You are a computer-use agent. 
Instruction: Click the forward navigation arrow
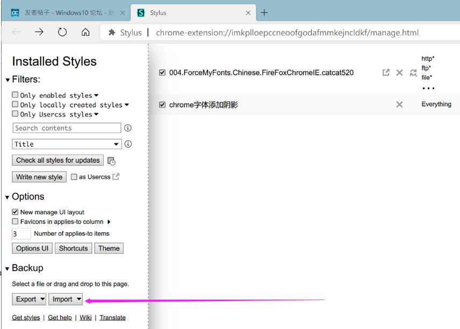point(39,32)
